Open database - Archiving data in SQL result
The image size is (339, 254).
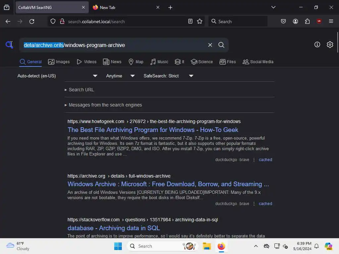114,228
